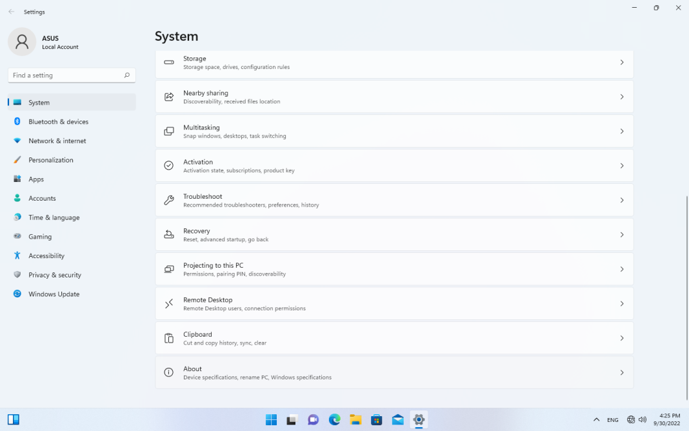Open the ENG language indicator
The image size is (689, 431).
[x=612, y=419]
